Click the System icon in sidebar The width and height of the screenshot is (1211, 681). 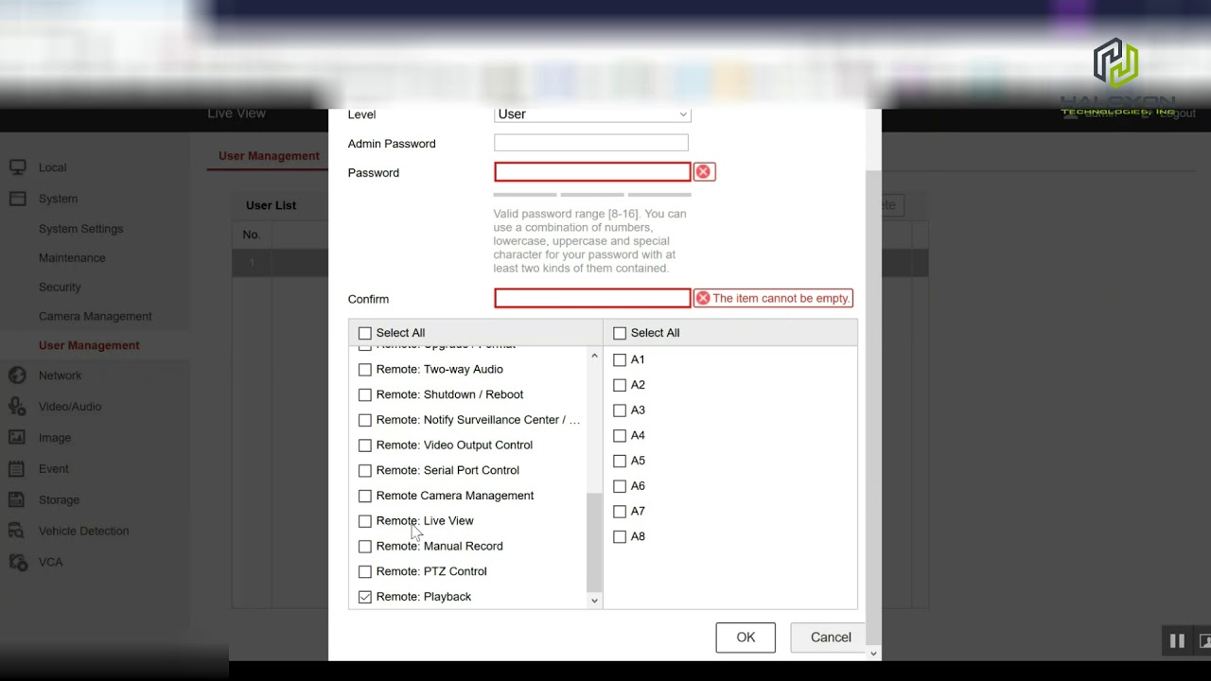click(17, 199)
